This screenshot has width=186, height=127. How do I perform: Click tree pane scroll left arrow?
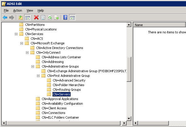[4, 123]
